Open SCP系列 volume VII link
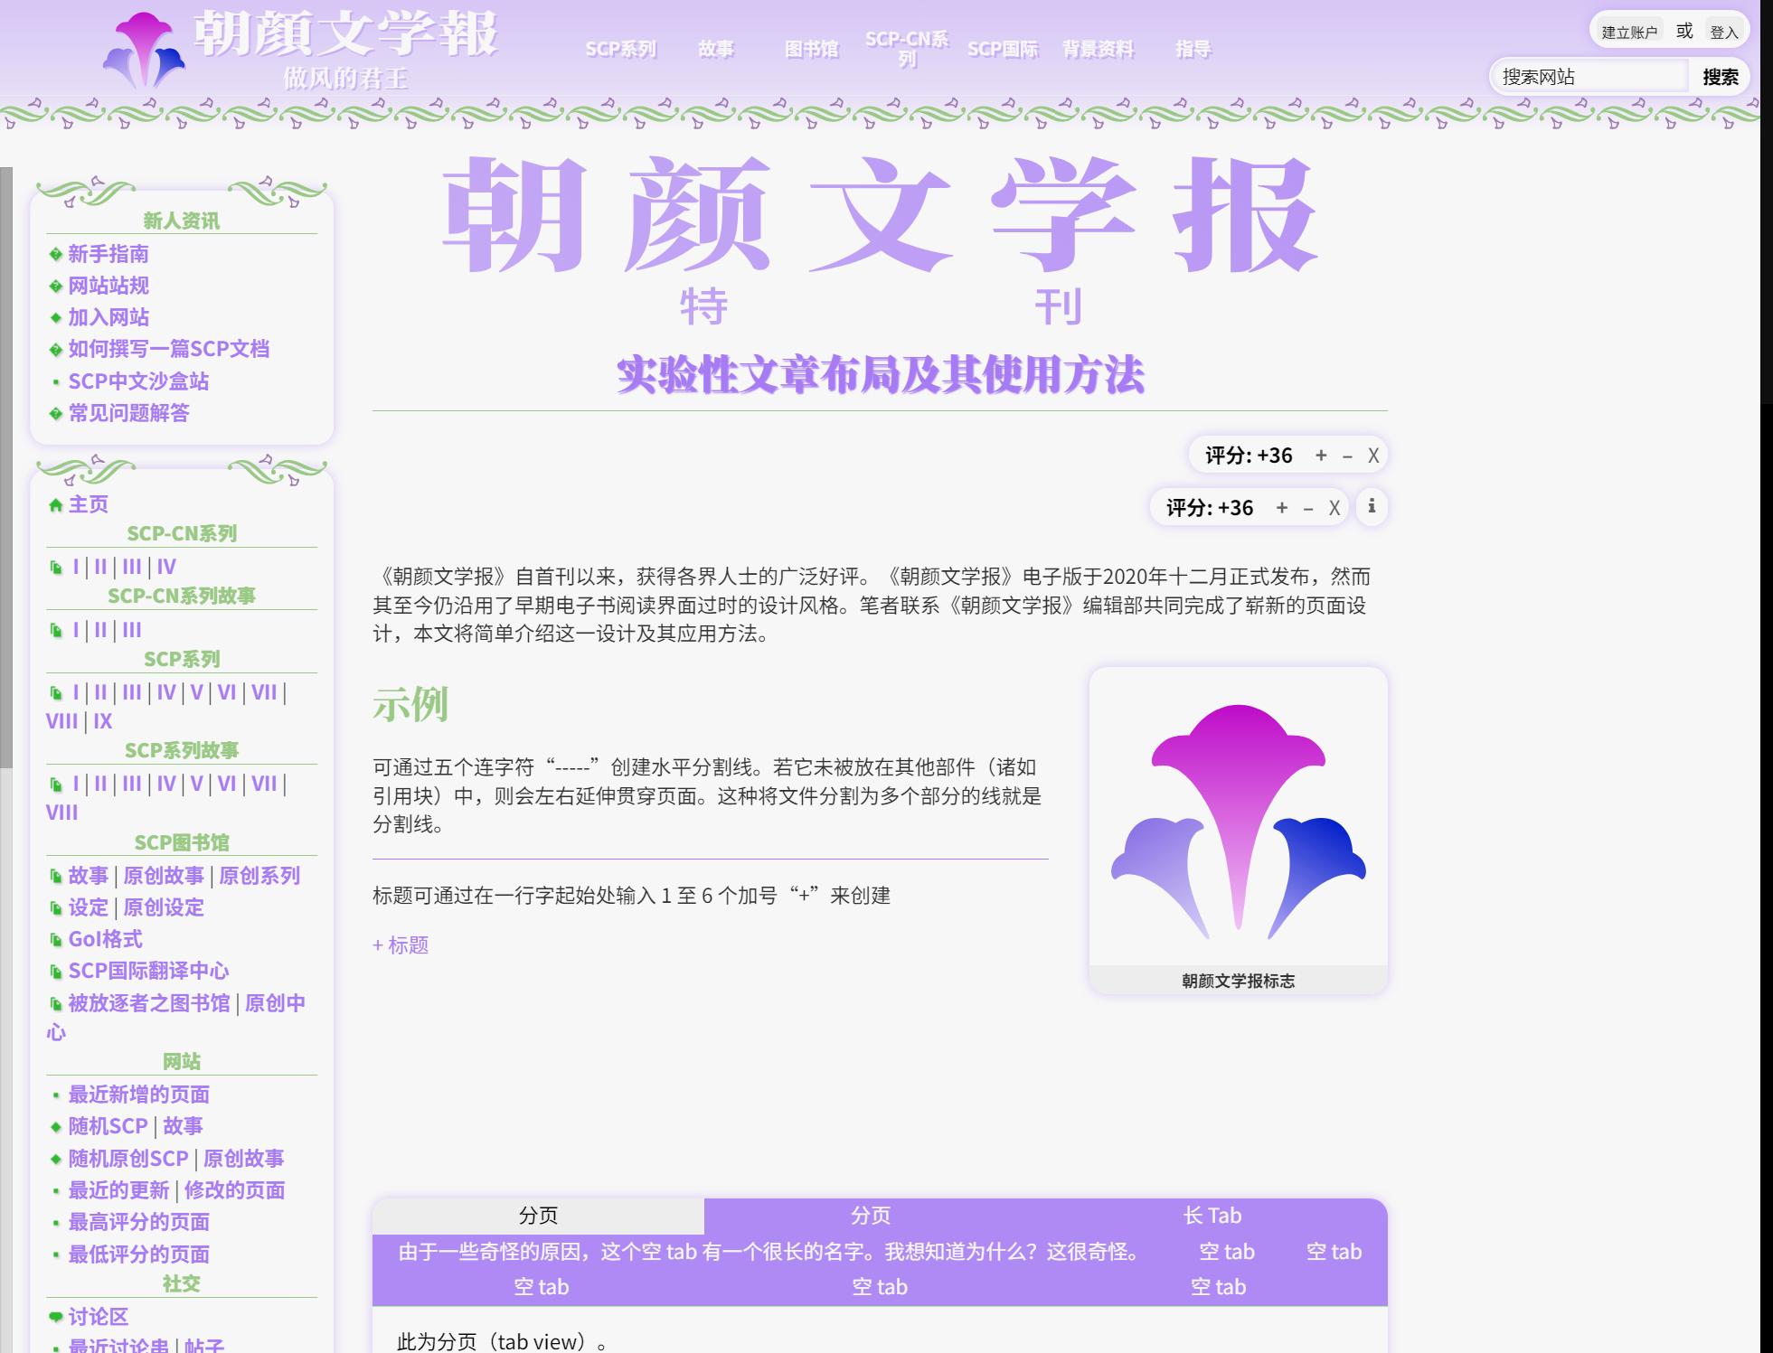1773x1353 pixels. pos(264,692)
